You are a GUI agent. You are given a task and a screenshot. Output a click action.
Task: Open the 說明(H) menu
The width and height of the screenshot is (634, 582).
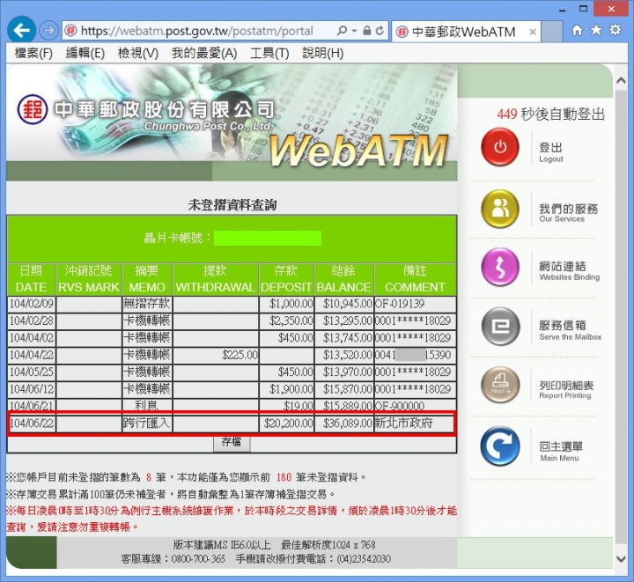tap(322, 53)
